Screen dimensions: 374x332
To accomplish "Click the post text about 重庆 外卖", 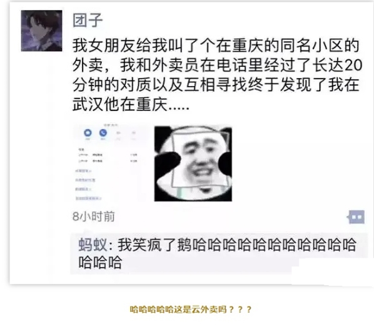I will pos(217,75).
